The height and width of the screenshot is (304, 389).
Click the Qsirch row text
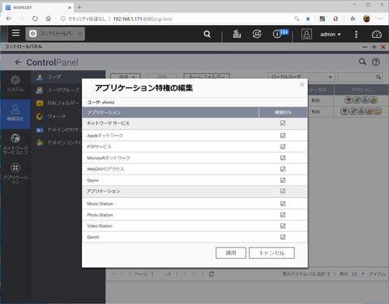coord(93,237)
